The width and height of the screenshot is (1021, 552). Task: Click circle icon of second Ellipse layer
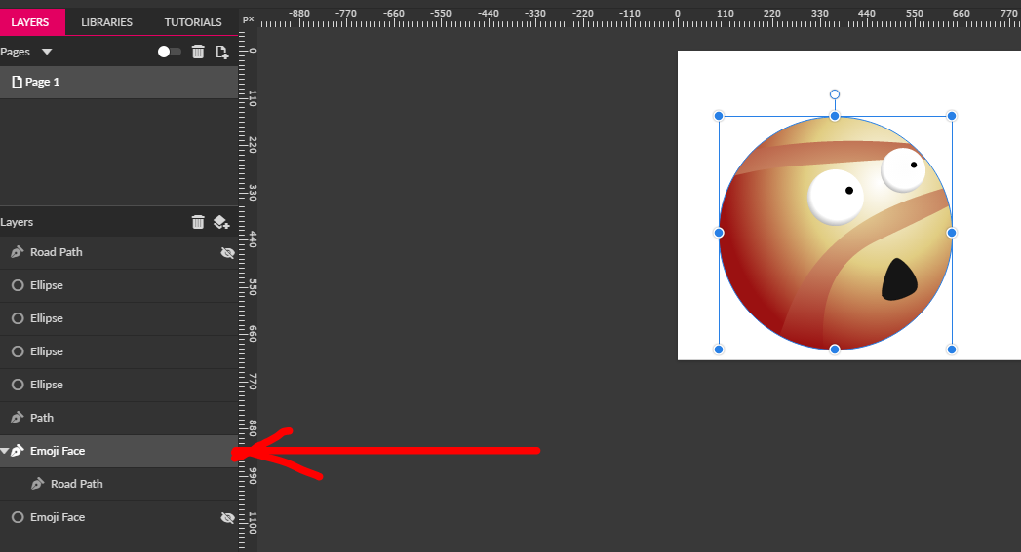[x=18, y=318]
